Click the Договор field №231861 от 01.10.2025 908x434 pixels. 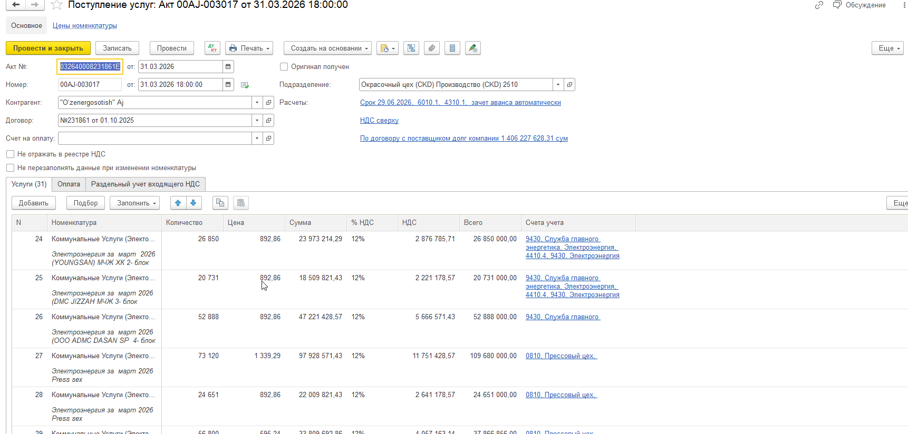154,121
